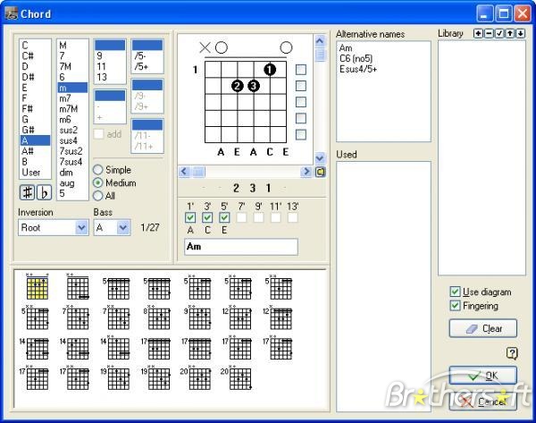This screenshot has width=536, height=423.
Task: Select alternative name Esus4/5+
Action: pos(358,69)
